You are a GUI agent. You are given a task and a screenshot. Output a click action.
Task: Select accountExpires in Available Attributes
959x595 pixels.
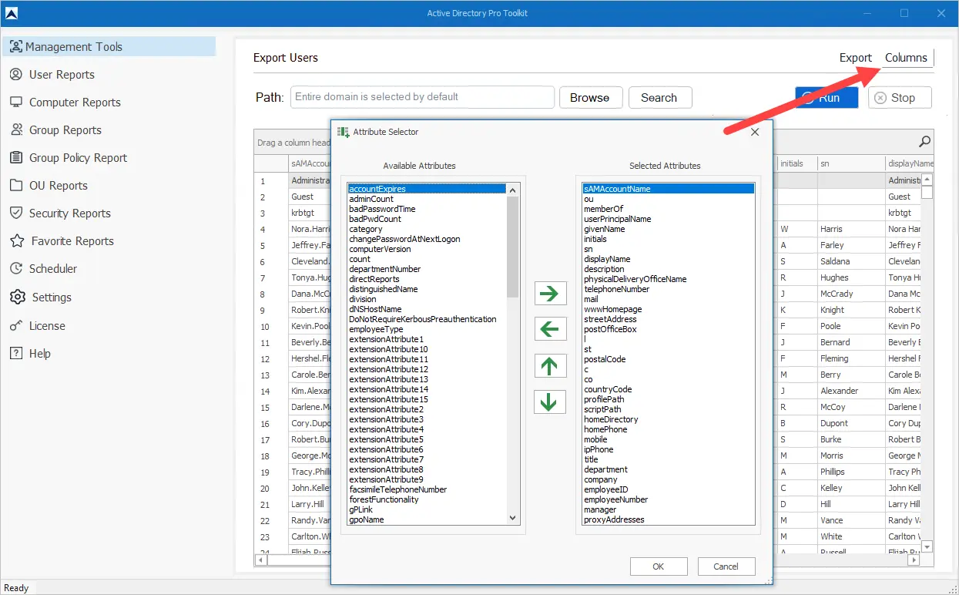pyautogui.click(x=427, y=189)
